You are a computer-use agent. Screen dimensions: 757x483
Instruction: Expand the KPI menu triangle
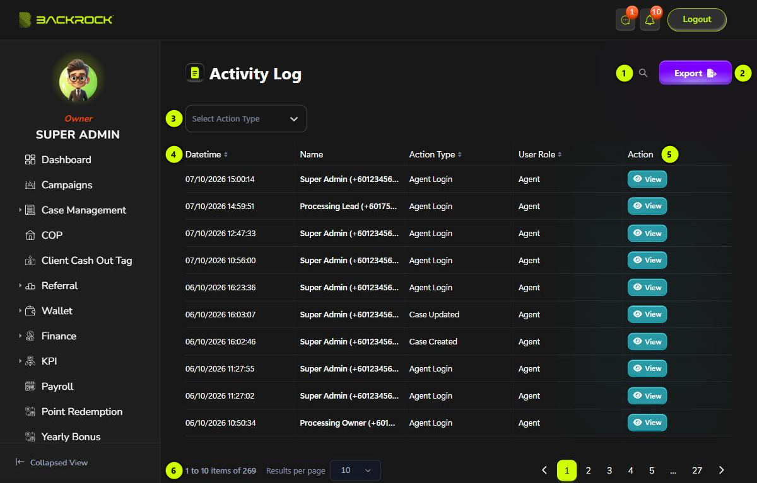(x=20, y=361)
